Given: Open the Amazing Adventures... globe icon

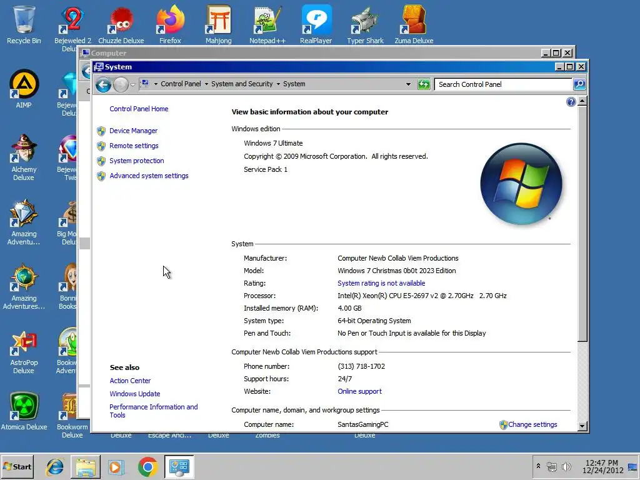Looking at the screenshot, I should pyautogui.click(x=24, y=286).
